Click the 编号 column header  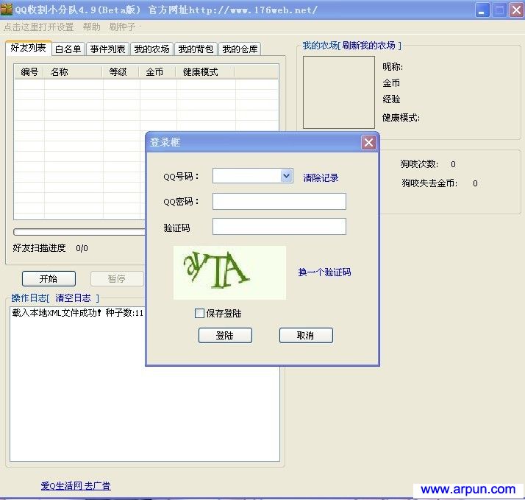29,71
